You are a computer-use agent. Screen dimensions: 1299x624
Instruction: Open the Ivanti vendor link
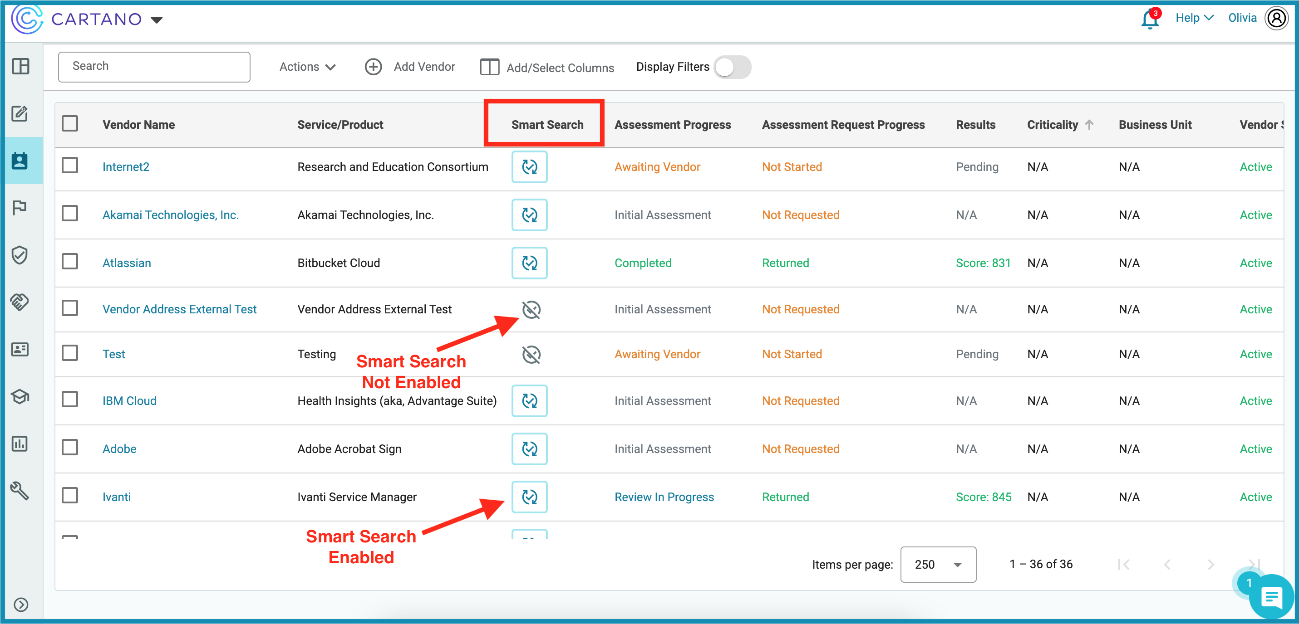117,497
